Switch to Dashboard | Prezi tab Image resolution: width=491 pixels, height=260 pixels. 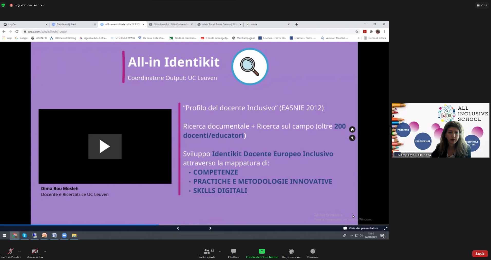[73, 24]
